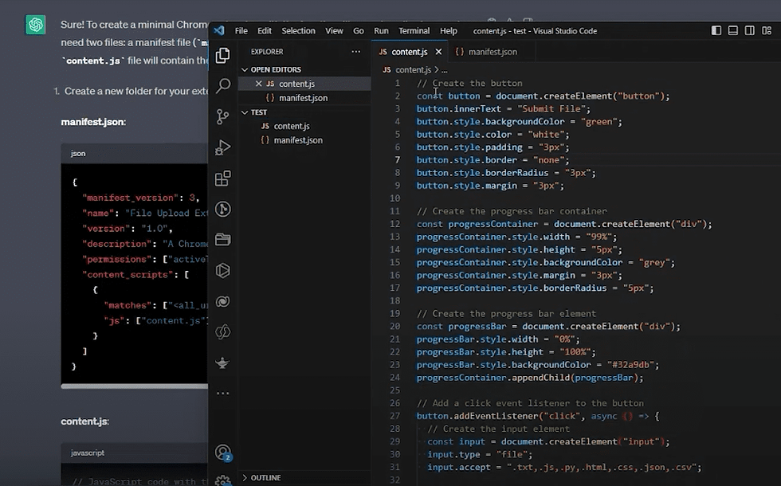Open the Run menu
Viewport: 781px width, 486px height.
coord(381,31)
